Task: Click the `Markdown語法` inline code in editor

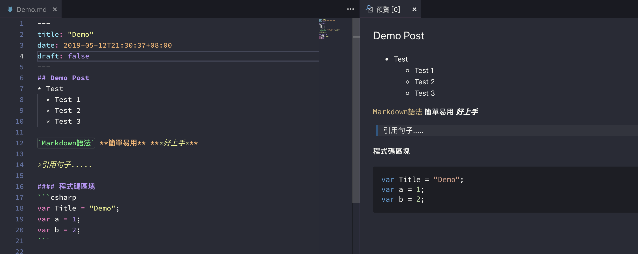Action: [66, 143]
